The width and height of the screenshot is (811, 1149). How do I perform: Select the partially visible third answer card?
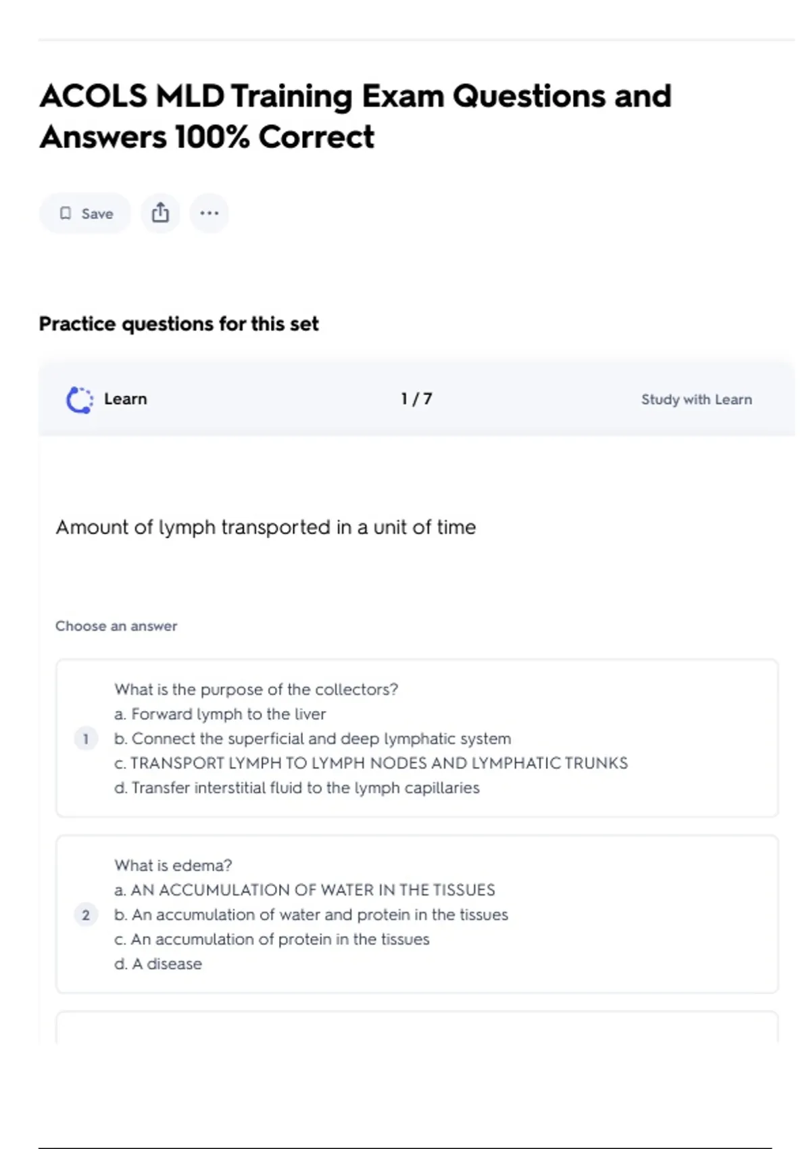(x=416, y=1027)
